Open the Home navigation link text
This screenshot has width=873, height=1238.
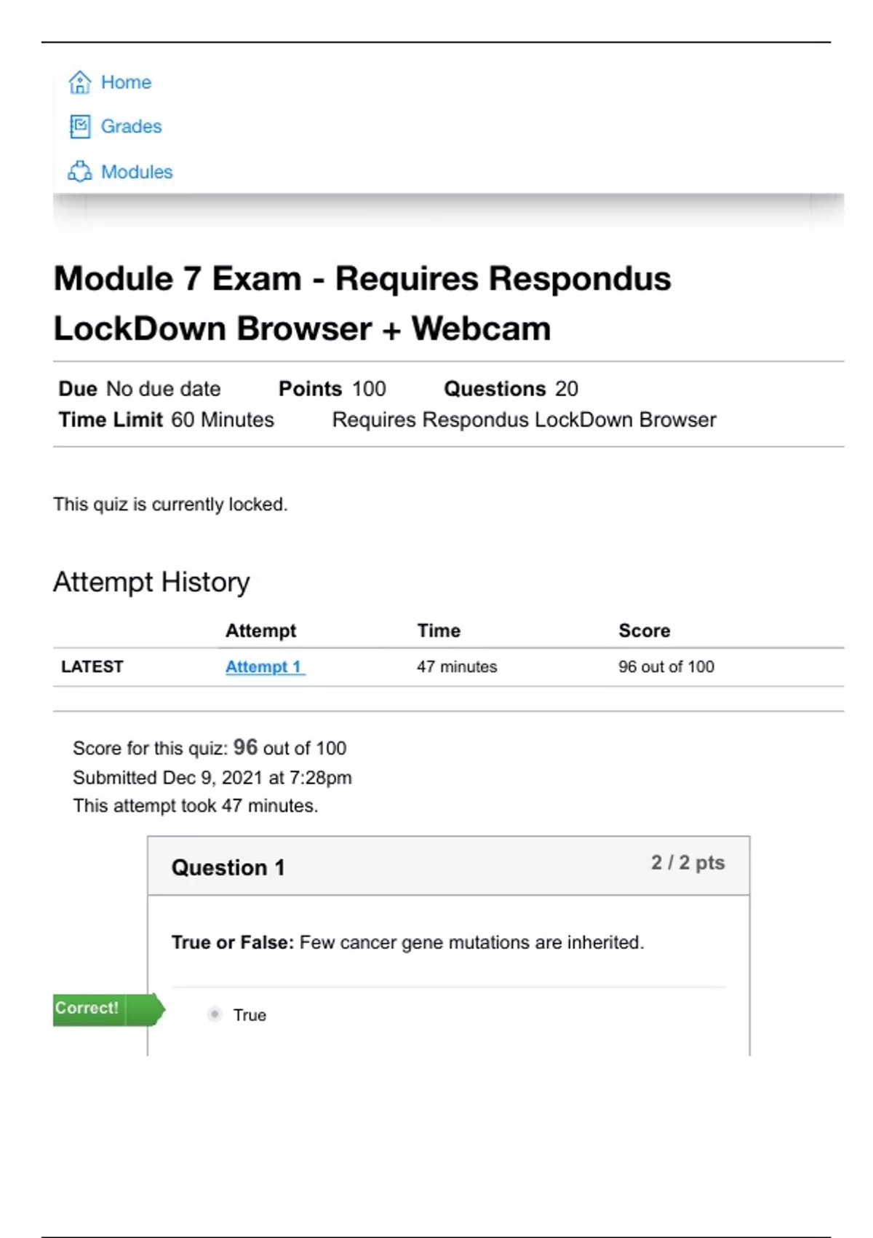pos(126,82)
